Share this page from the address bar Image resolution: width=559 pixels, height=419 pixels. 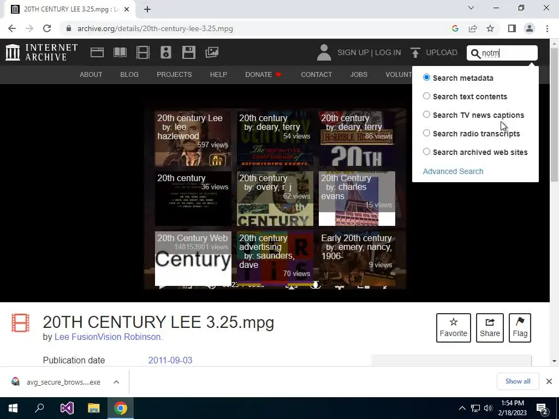[x=473, y=28]
